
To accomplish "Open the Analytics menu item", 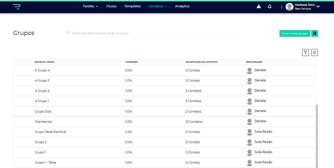I will [x=182, y=6].
